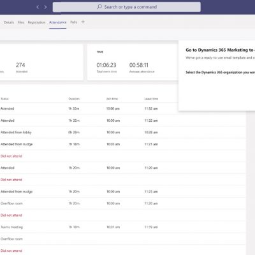Viewport: 255px width, 255px height.
Task: Click the 11:19 am leave time
Action: pyautogui.click(x=151, y=227)
